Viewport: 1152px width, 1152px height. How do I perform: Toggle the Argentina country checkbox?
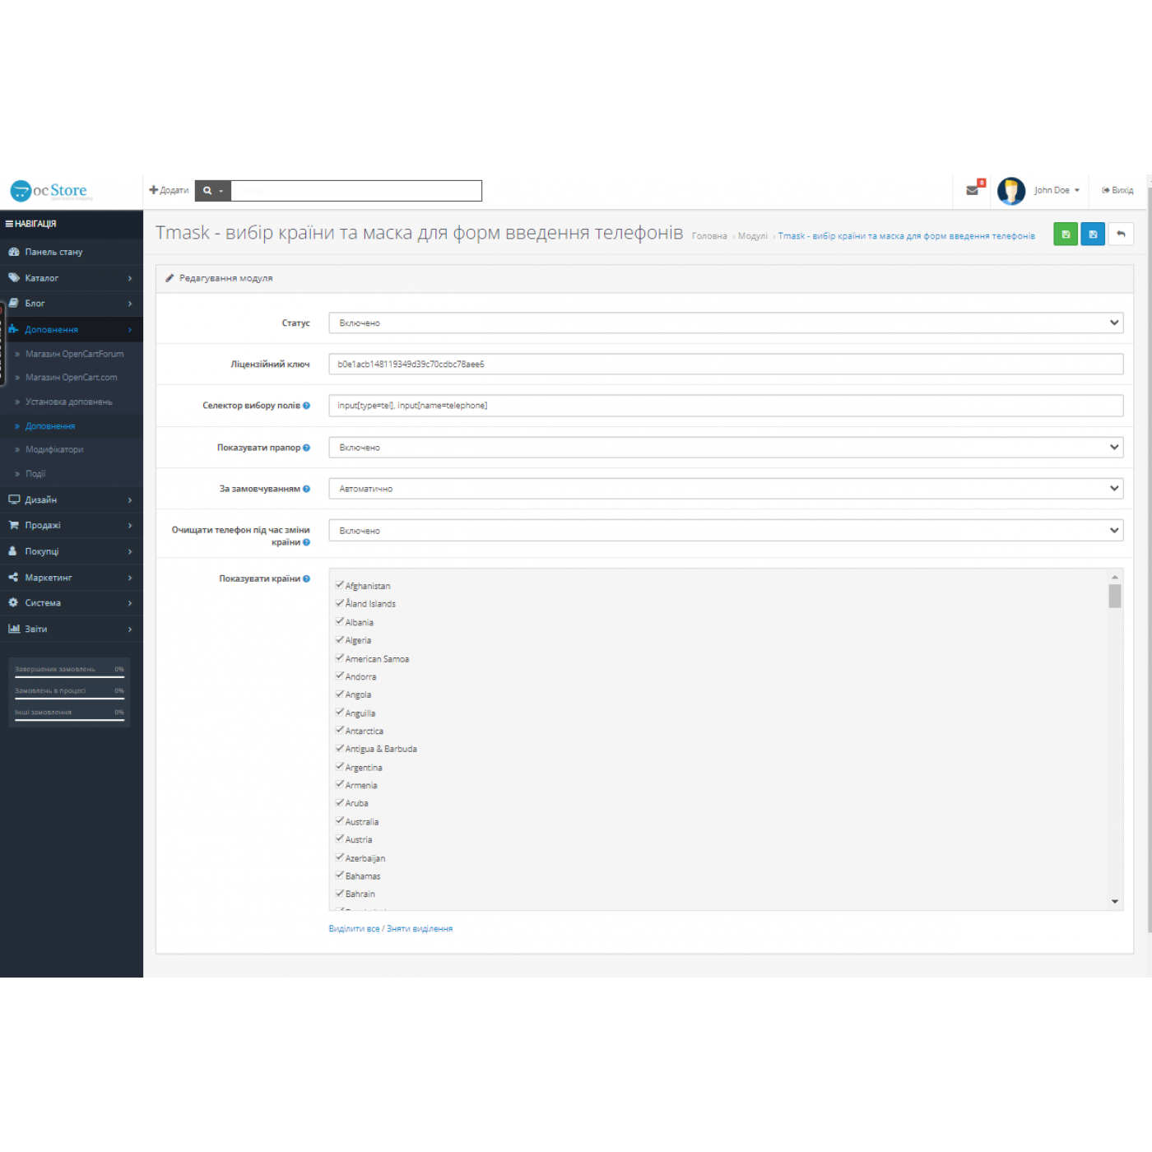click(340, 767)
